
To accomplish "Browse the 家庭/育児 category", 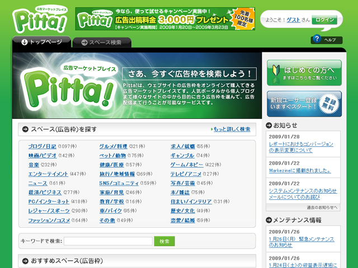I will pyautogui.click(x=112, y=192).
